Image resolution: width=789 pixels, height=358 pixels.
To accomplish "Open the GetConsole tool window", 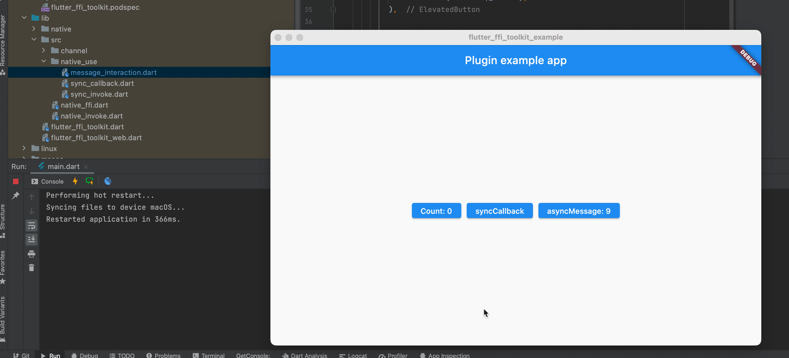I will tap(253, 355).
